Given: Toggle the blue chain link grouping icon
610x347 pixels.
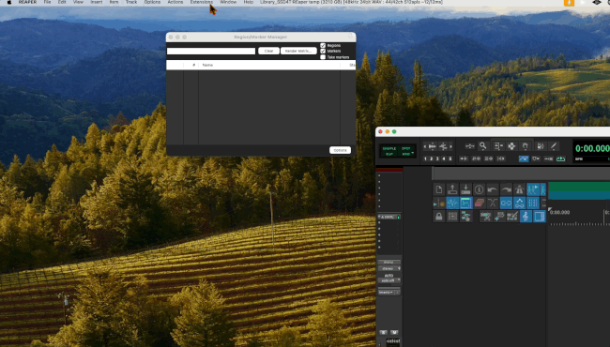Looking at the screenshot, I should (x=506, y=203).
